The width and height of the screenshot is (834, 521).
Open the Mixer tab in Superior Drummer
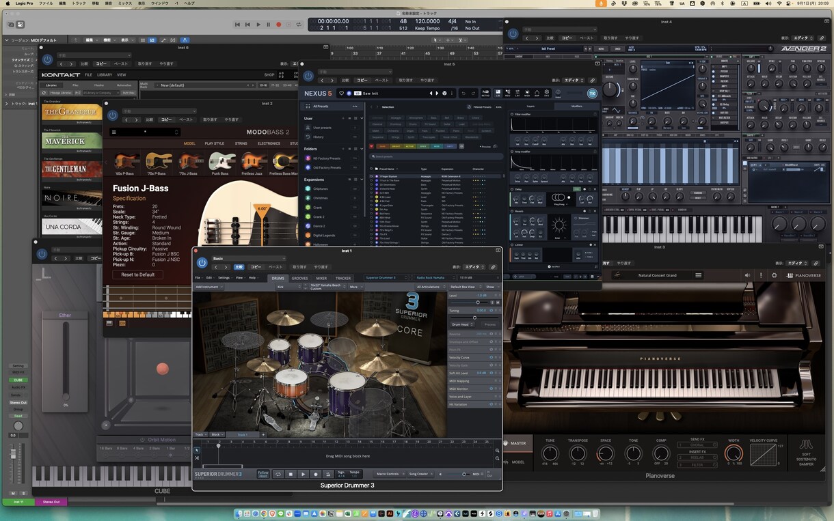tap(321, 279)
